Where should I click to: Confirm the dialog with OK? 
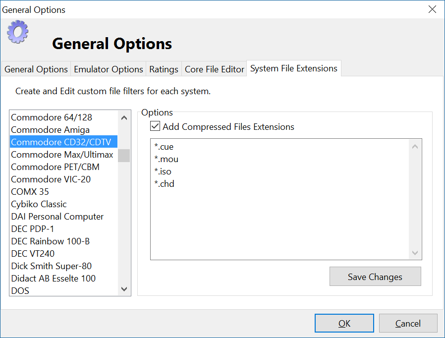[x=344, y=323]
